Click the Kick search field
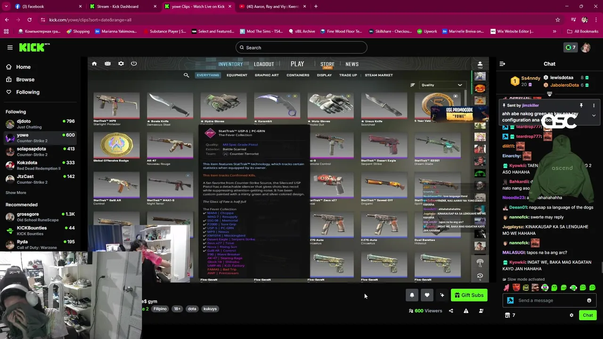The image size is (603, 339). (x=301, y=48)
